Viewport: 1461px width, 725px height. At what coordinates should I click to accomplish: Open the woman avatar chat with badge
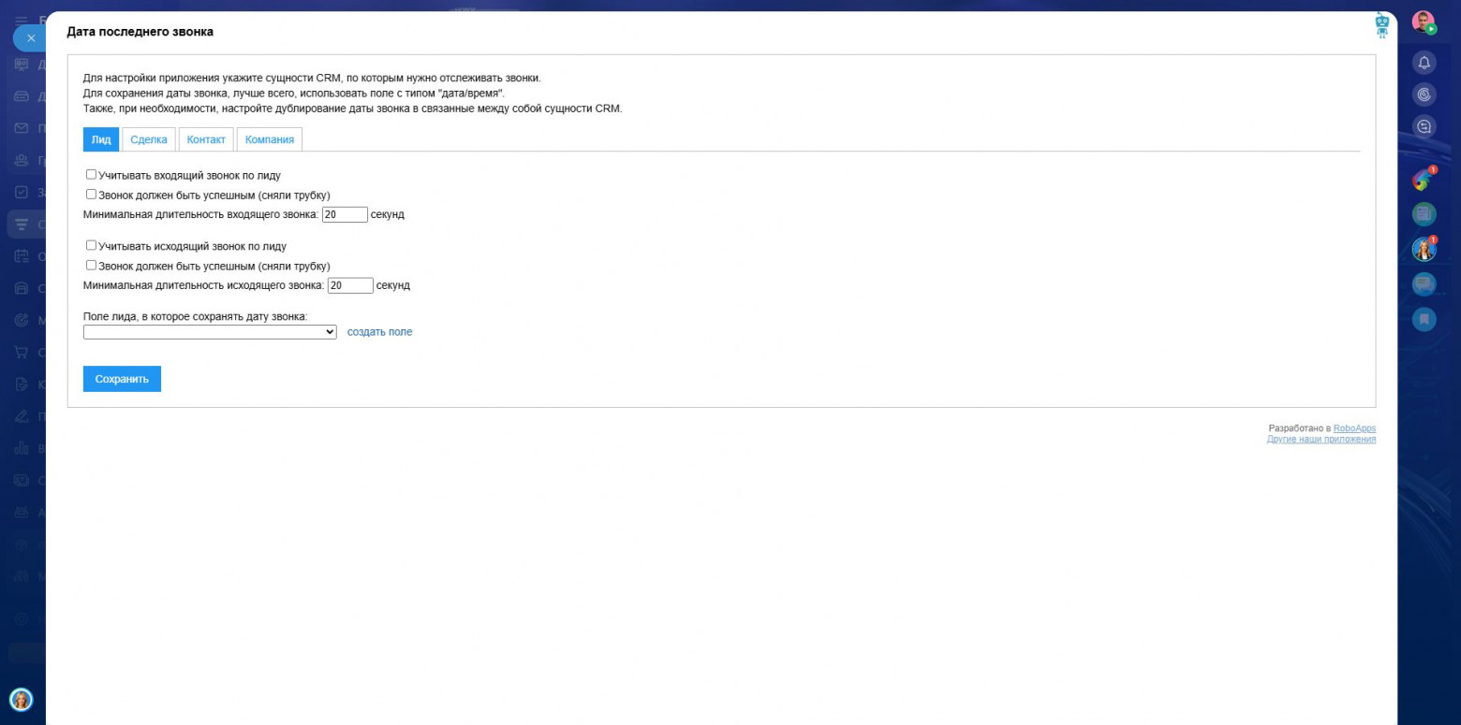coord(1424,249)
